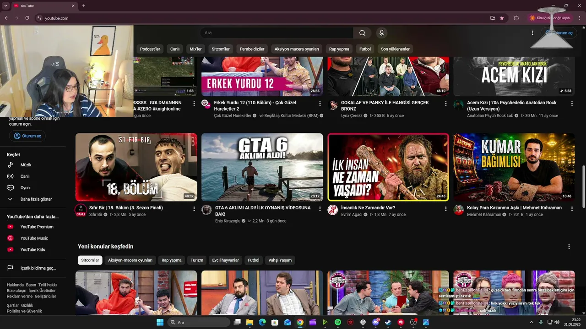This screenshot has width=586, height=329.
Task: Open the Chrome extensions puzzle icon
Action: point(516,18)
